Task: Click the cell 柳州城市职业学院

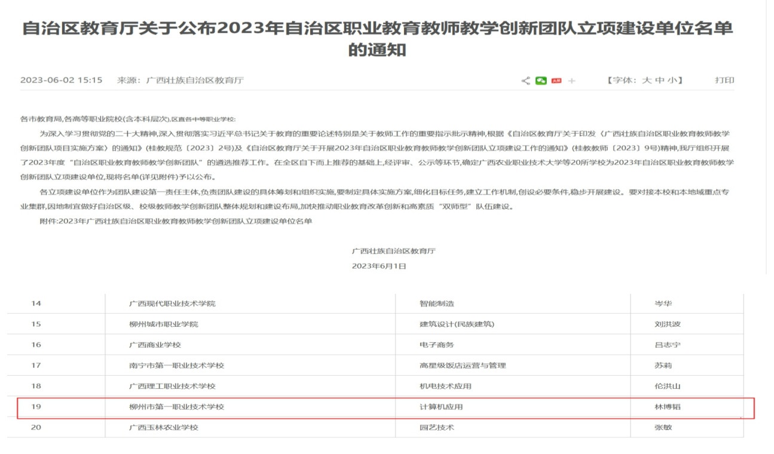Action: click(x=163, y=324)
